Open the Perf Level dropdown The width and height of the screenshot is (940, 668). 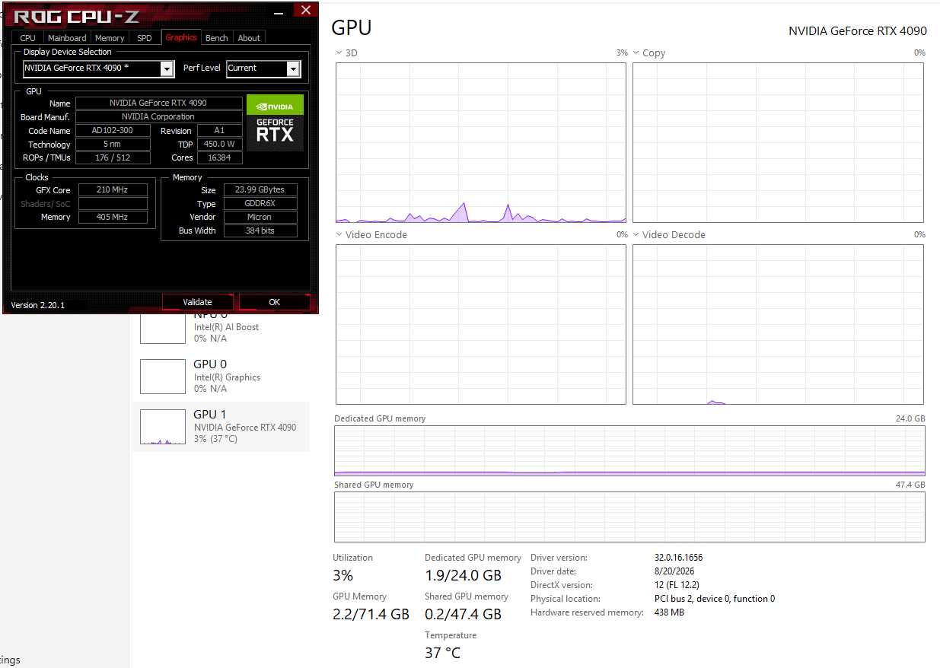tap(293, 68)
